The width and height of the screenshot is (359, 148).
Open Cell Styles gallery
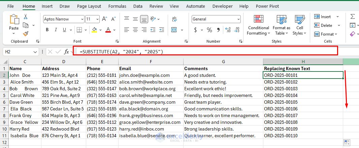(x=299, y=25)
